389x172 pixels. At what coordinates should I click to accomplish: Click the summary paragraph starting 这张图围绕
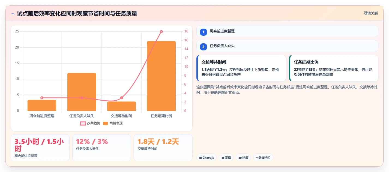click(287, 90)
